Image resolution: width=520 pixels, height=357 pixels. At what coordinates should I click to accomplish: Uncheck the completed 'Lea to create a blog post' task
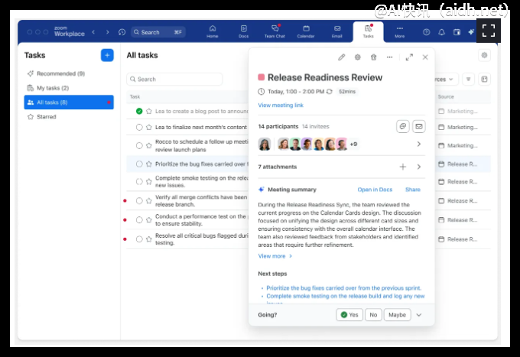[x=139, y=111]
